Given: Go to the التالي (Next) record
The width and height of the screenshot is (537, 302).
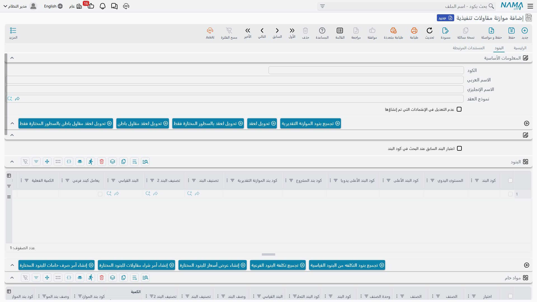Looking at the screenshot, I should (x=262, y=33).
